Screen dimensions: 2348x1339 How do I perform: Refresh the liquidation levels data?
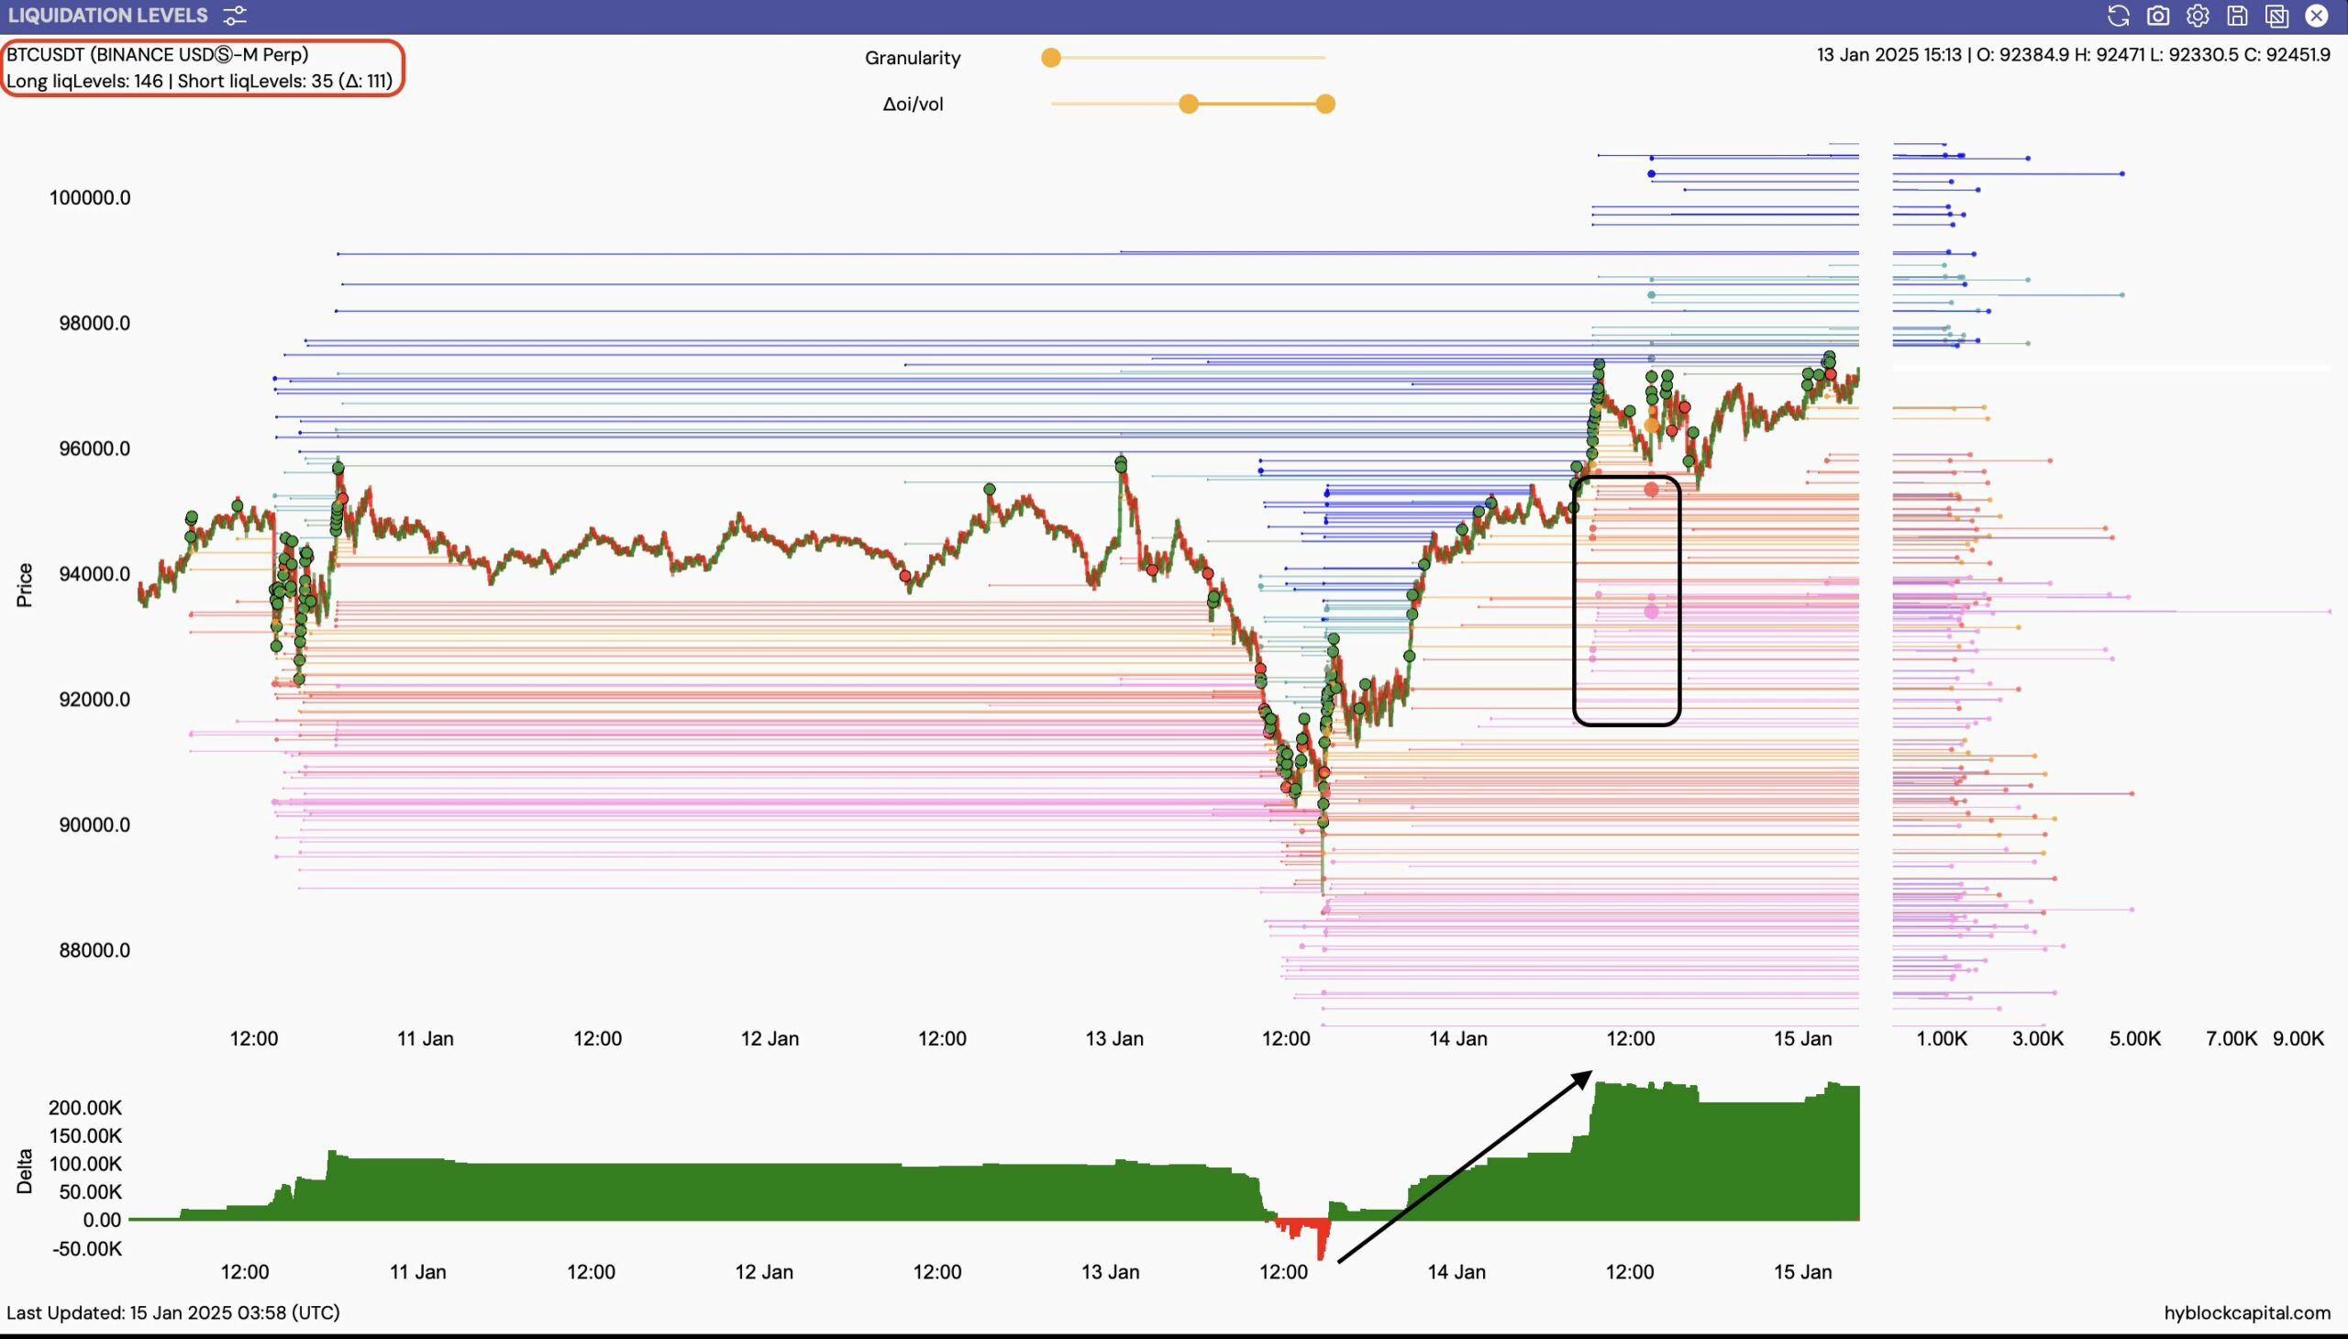2117,16
